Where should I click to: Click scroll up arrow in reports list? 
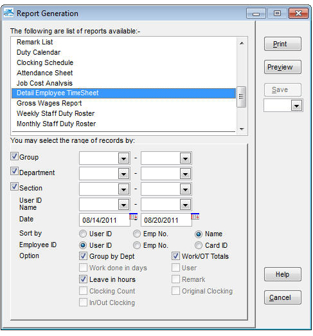pos(242,43)
